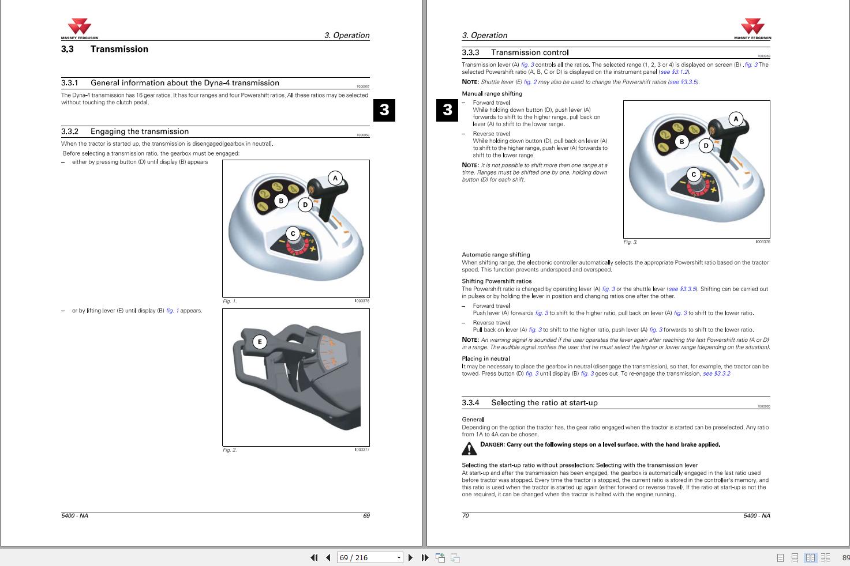Click the Fig. 1 transmission lever illustration
The image size is (850, 566).
(x=295, y=228)
